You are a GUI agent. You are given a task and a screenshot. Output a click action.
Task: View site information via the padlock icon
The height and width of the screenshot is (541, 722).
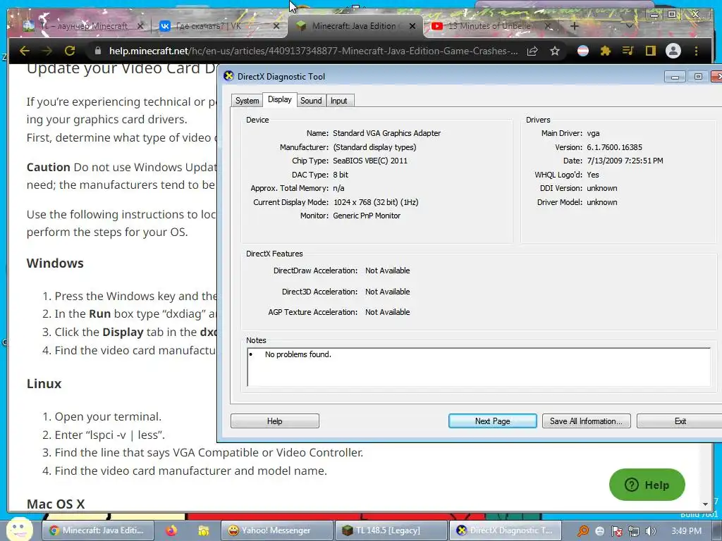[97, 51]
